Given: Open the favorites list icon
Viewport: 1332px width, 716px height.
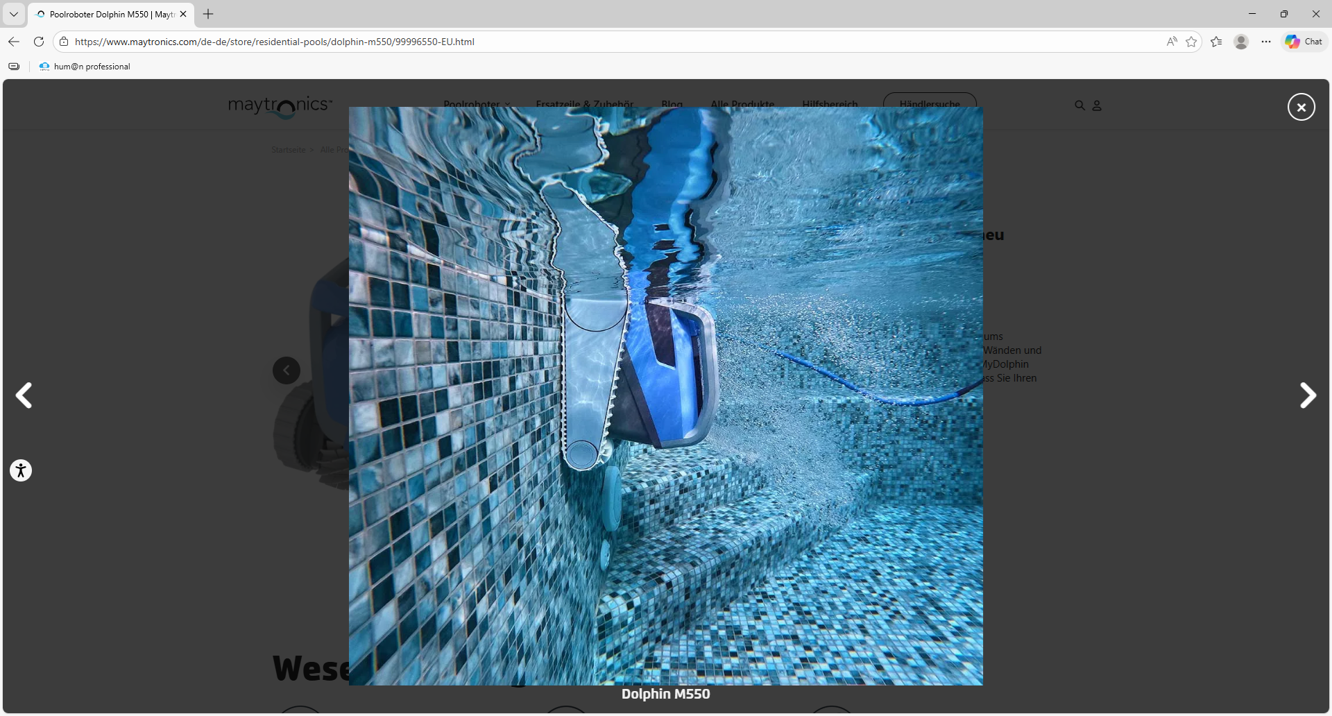Looking at the screenshot, I should point(1216,42).
